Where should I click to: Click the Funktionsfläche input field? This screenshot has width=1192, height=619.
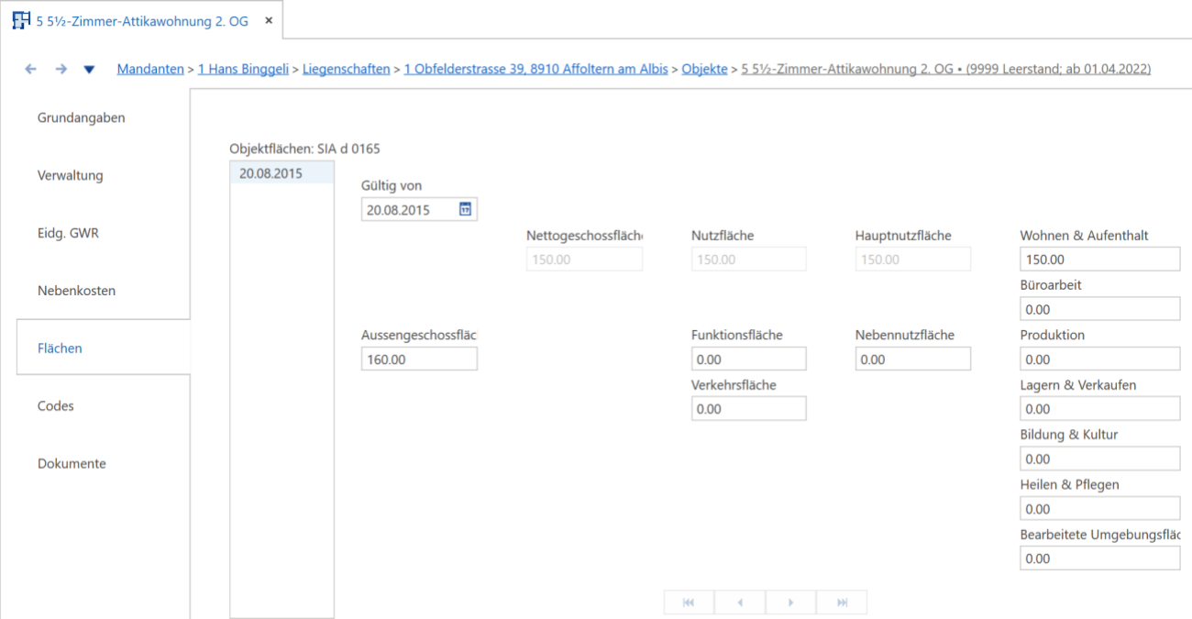tap(748, 359)
